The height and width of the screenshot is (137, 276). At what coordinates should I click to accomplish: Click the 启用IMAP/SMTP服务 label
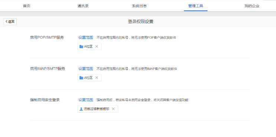[x=48, y=69]
